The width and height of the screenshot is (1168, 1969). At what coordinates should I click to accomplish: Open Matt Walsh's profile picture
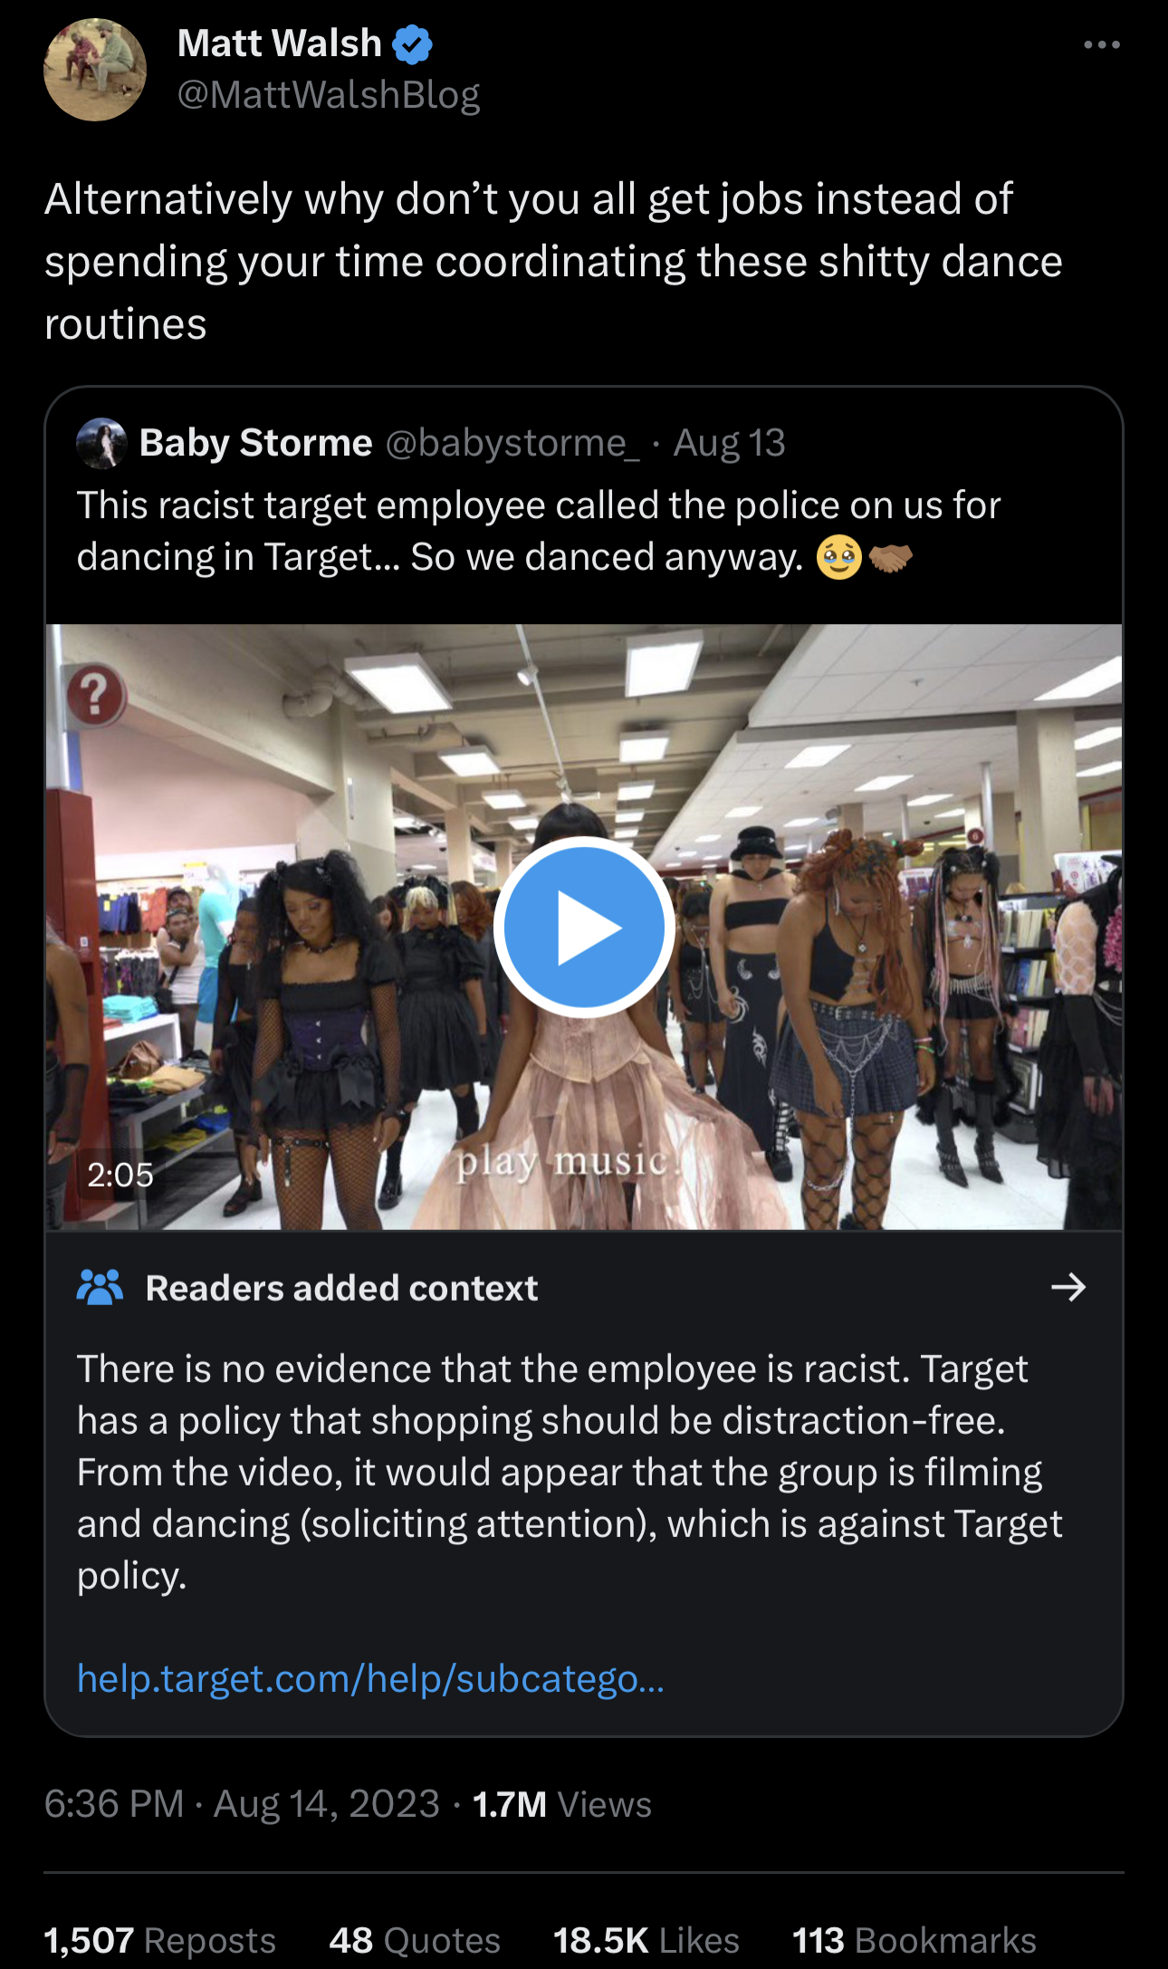95,70
